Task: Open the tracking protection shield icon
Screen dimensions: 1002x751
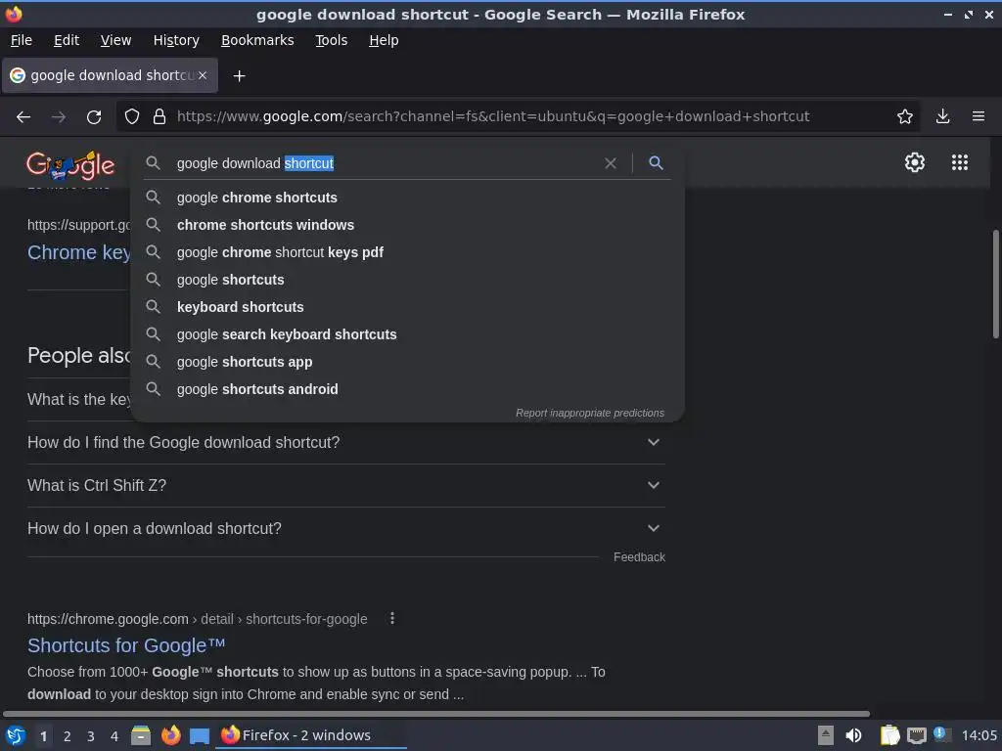Action: (x=132, y=116)
